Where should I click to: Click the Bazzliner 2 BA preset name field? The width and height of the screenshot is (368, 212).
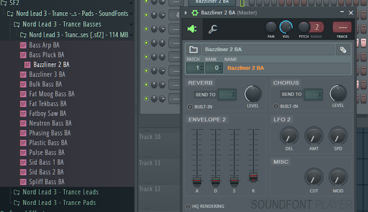[269, 49]
